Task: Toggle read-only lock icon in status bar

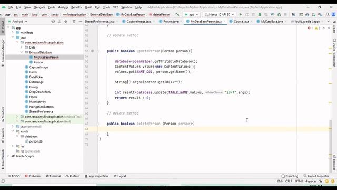Action: coord(321,181)
